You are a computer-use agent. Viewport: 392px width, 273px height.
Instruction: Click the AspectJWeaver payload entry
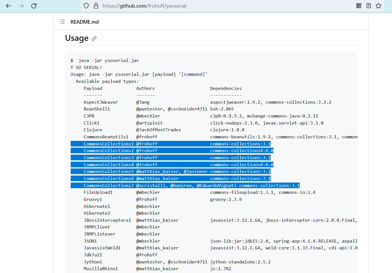(101, 102)
